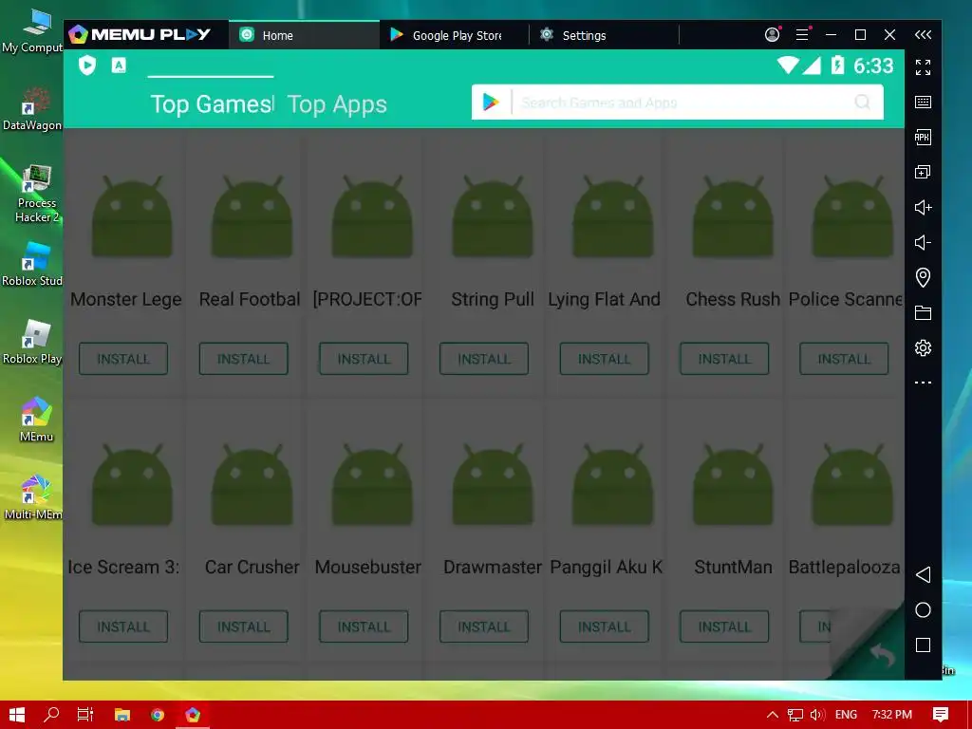Select the DataWagon desktop icon

coord(31,109)
